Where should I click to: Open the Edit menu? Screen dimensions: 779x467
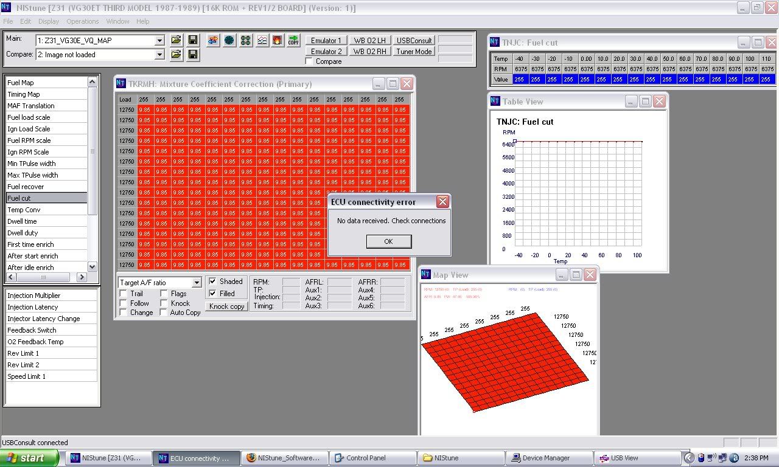click(25, 21)
